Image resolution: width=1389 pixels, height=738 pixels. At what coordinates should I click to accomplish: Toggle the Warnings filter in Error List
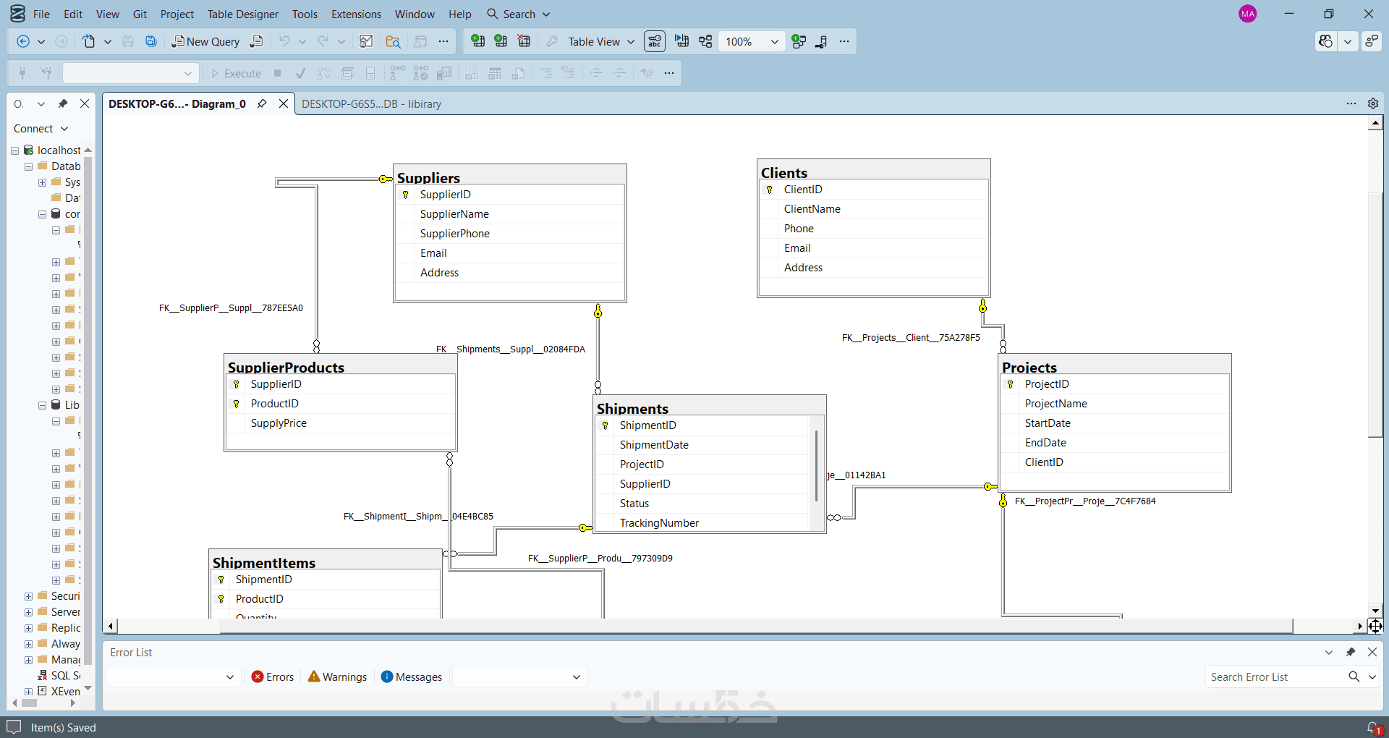click(x=337, y=676)
